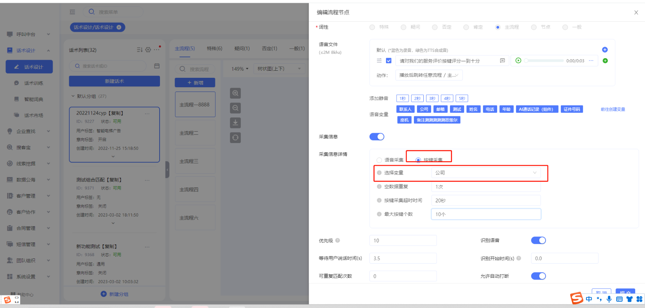Insert the 联系人 voice variable tag
645x308 pixels.
point(405,109)
